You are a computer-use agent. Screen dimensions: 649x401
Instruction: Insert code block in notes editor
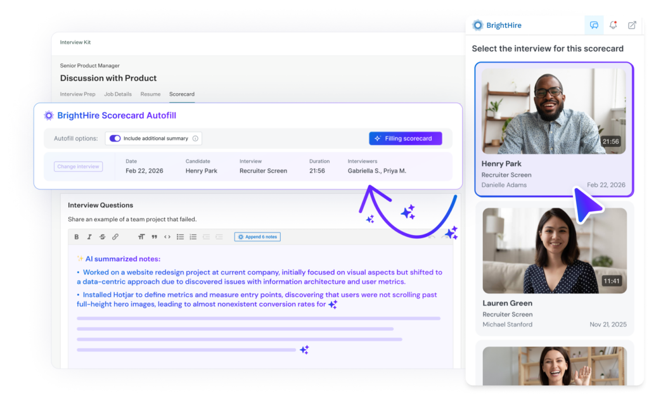pos(167,237)
